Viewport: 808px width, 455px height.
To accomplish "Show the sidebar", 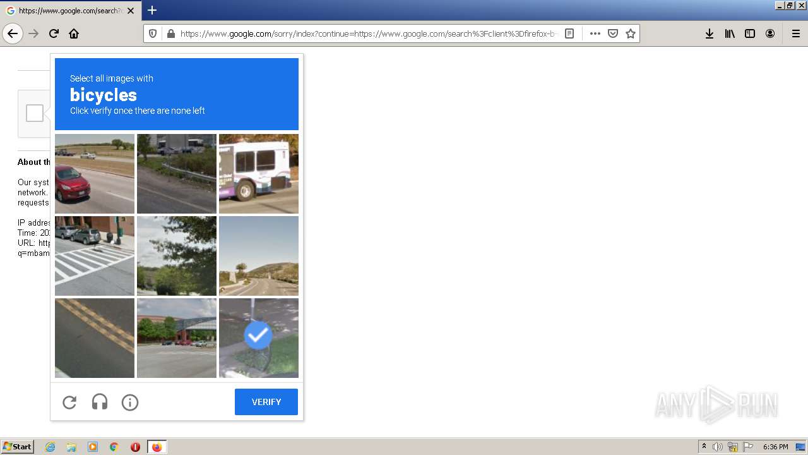I will 750,33.
